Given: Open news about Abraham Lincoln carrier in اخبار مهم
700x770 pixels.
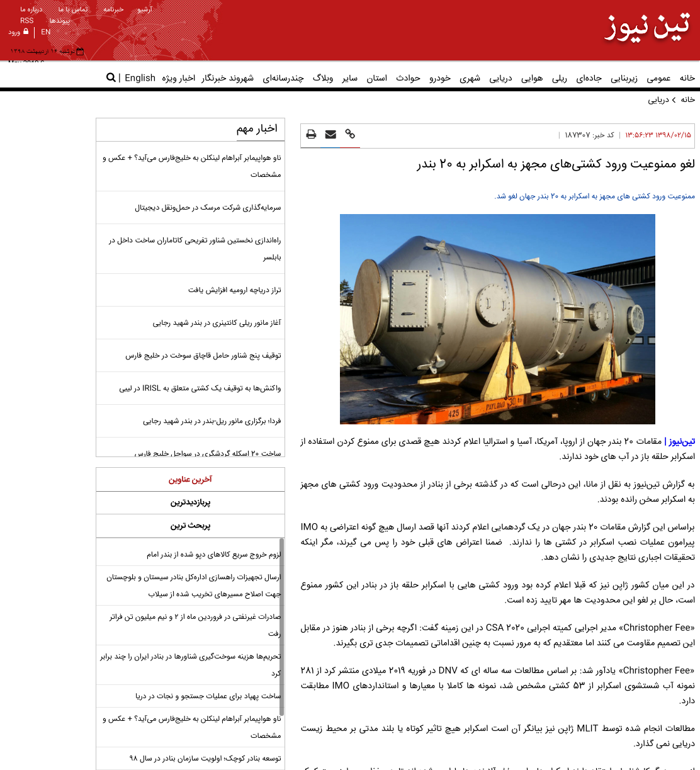Looking at the screenshot, I should click(x=191, y=166).
